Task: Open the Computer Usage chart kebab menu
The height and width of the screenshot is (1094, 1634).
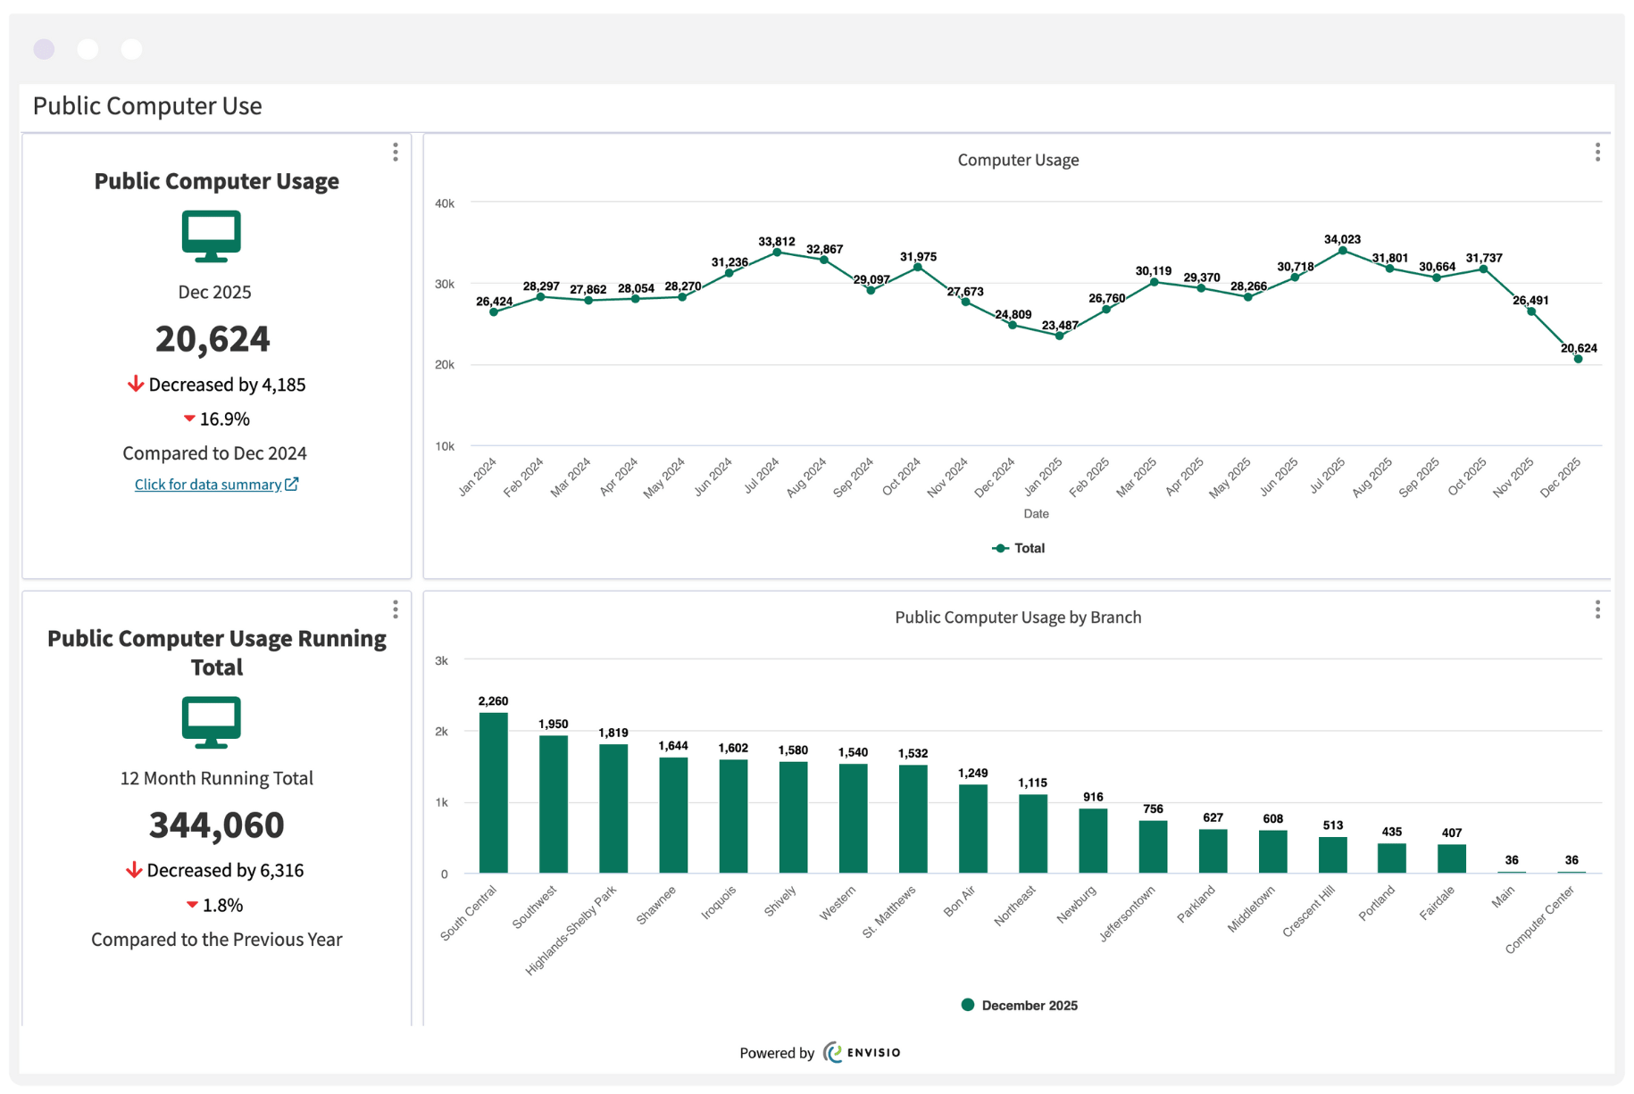Action: tap(1597, 153)
